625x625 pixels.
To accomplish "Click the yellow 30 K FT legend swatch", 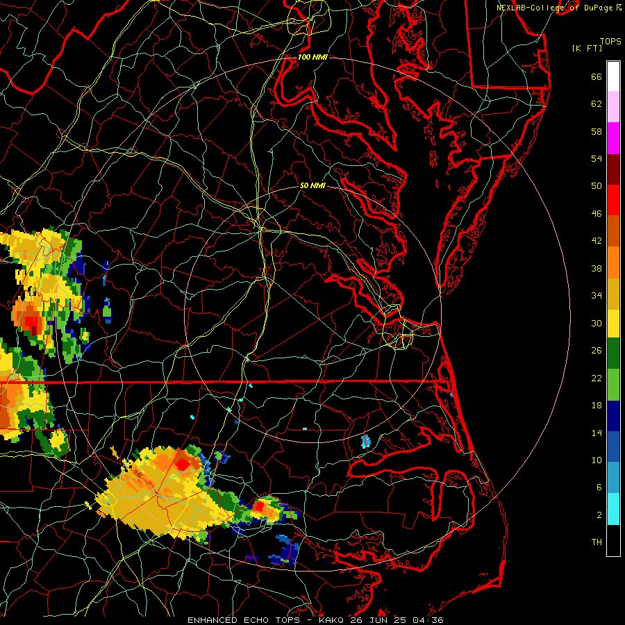I will click(613, 324).
